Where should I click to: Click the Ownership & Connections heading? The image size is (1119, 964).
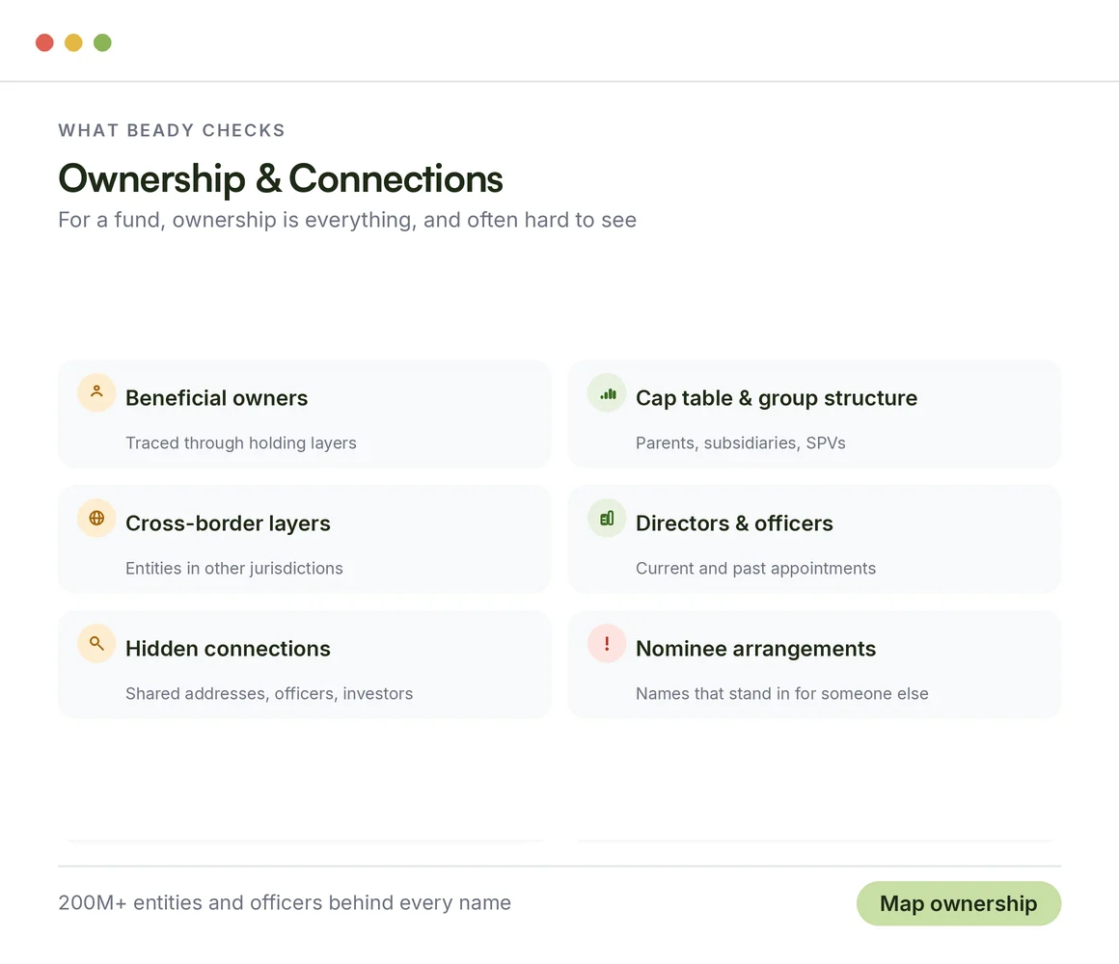[x=281, y=178]
